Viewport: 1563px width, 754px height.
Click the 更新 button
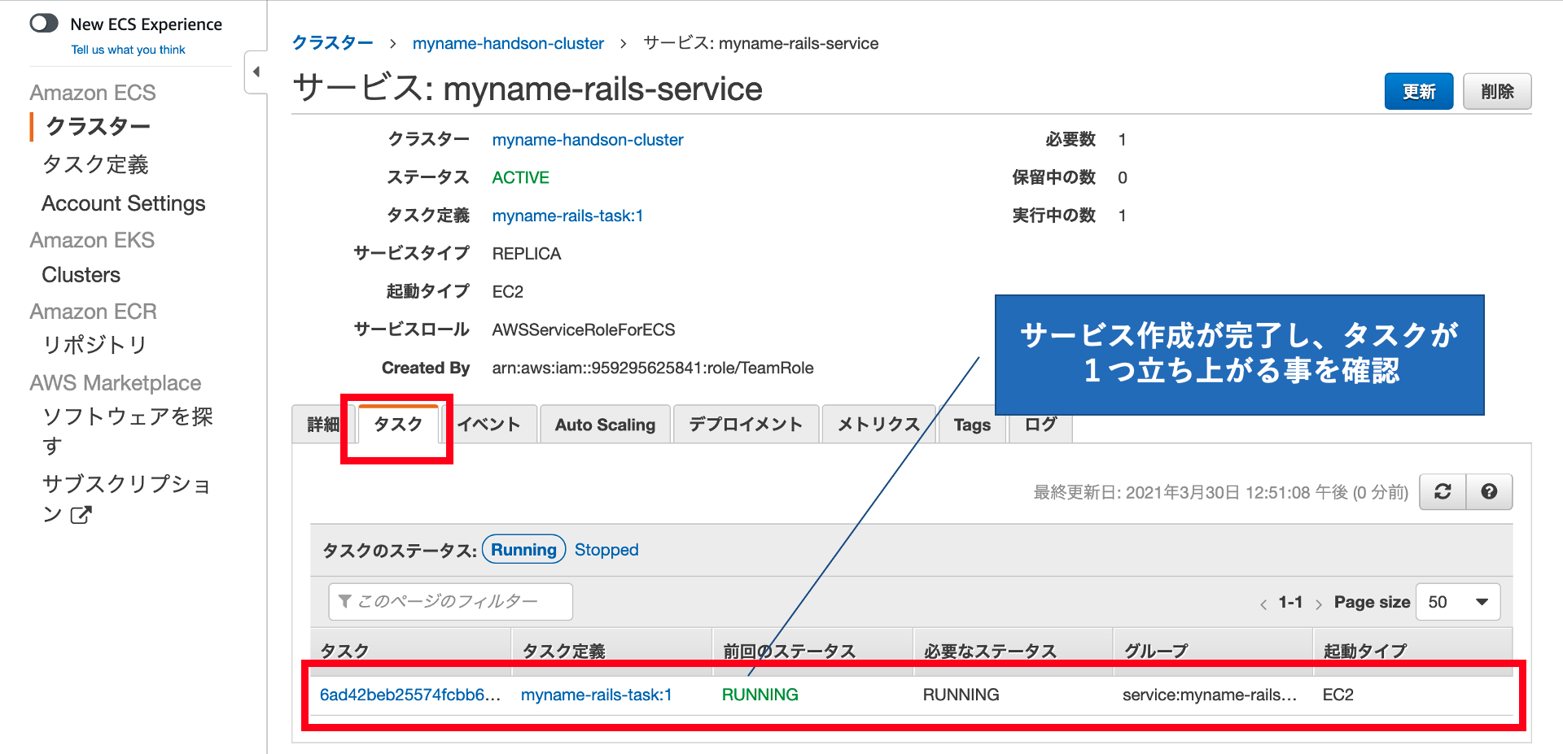click(x=1419, y=91)
